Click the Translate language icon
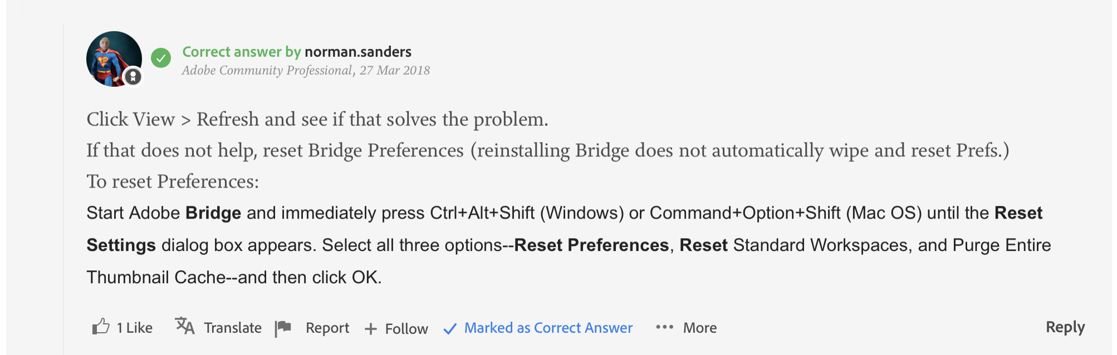The width and height of the screenshot is (1117, 355). click(184, 326)
